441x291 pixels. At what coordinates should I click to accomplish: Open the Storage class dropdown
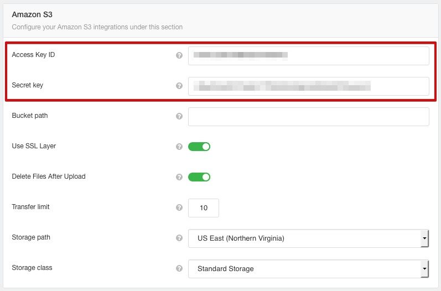(309, 269)
